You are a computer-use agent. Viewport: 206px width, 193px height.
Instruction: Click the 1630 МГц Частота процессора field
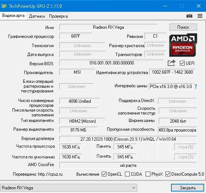70,147
